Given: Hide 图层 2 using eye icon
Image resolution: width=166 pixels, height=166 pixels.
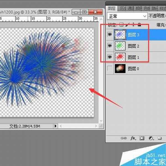Looking at the screenshot, I should [x=110, y=46].
